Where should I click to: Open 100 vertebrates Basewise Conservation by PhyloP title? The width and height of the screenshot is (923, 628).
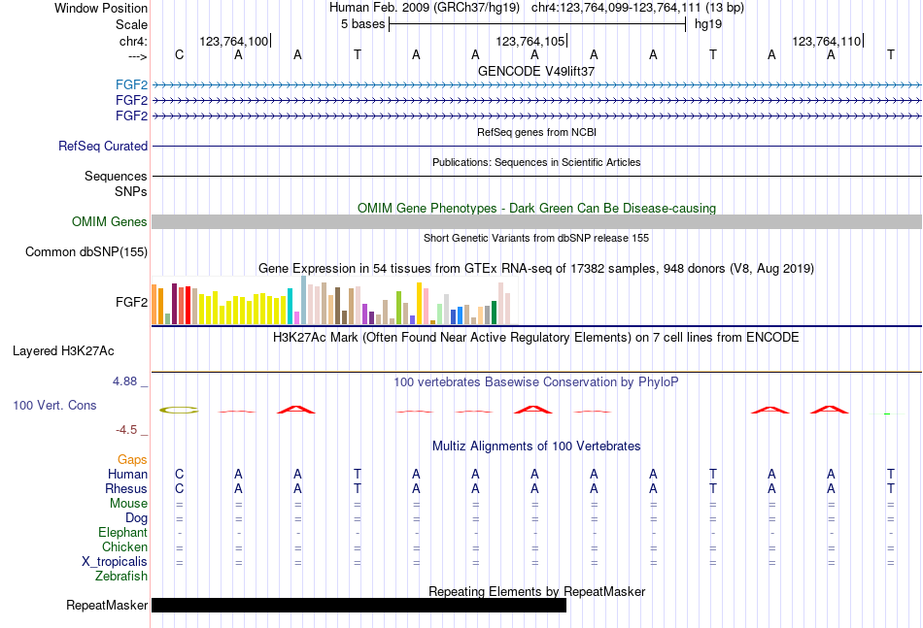point(536,382)
